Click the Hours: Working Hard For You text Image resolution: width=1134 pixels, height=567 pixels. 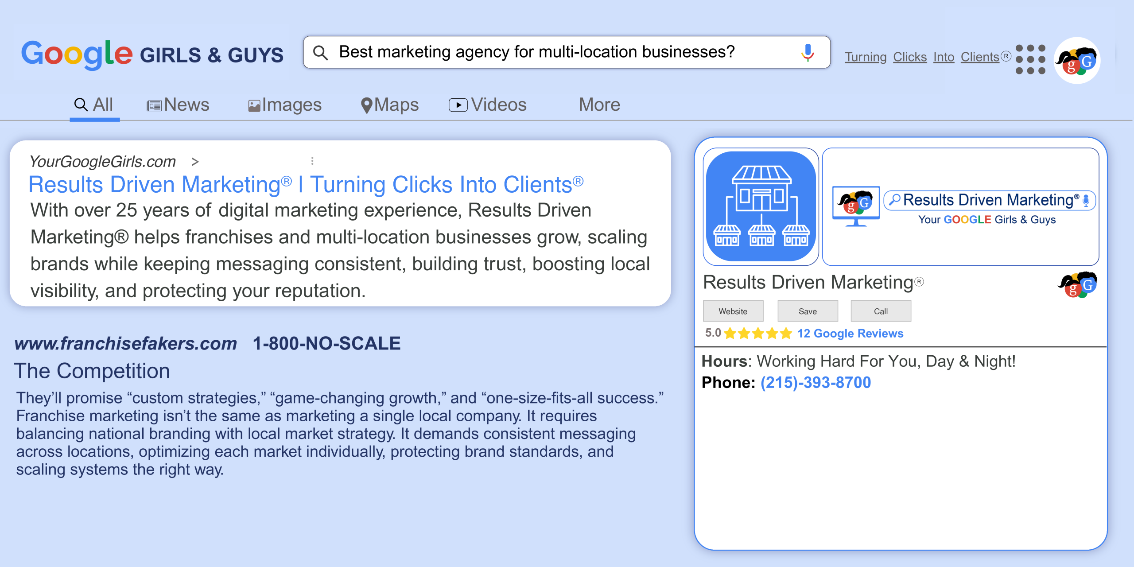tap(858, 361)
